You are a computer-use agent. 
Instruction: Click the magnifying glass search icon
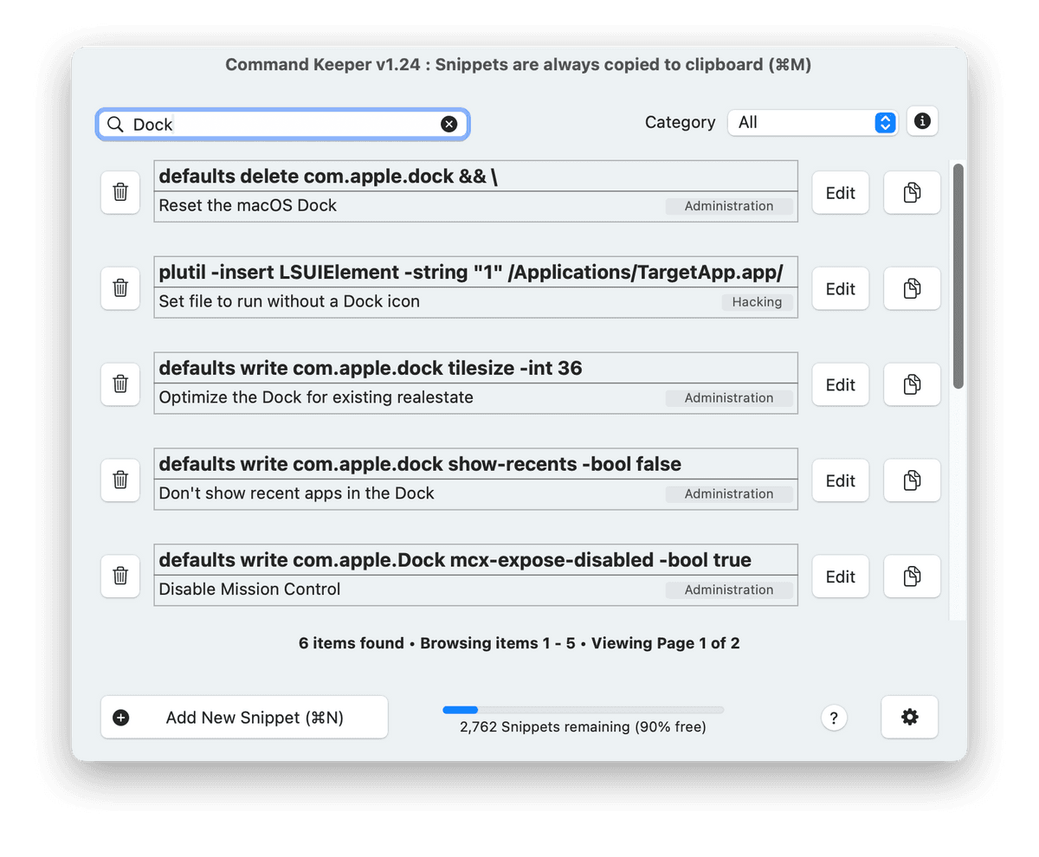point(115,125)
